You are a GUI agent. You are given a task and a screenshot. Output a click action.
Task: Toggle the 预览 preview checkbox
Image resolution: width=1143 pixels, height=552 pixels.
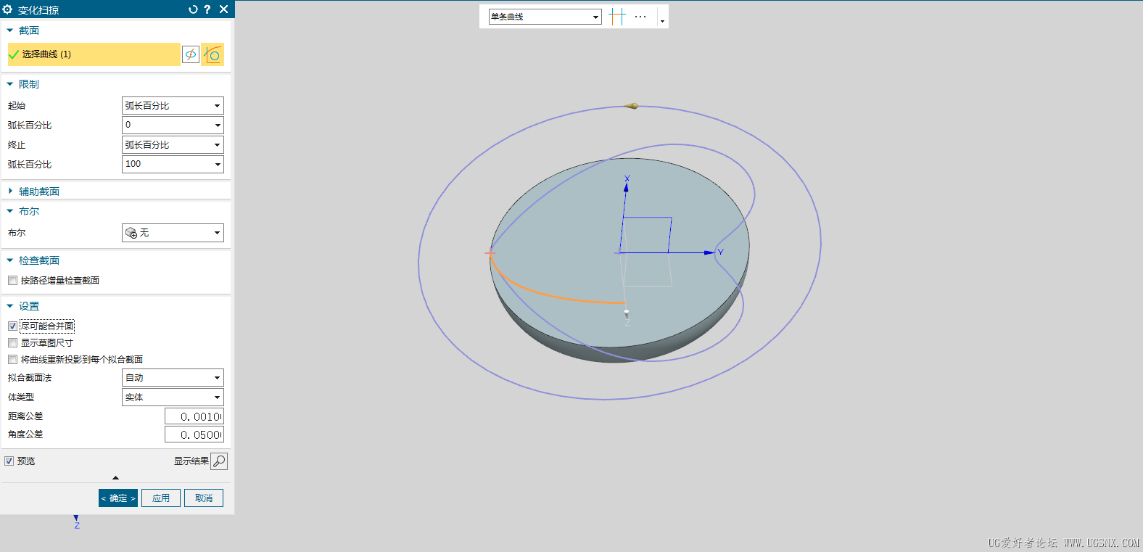[9, 461]
